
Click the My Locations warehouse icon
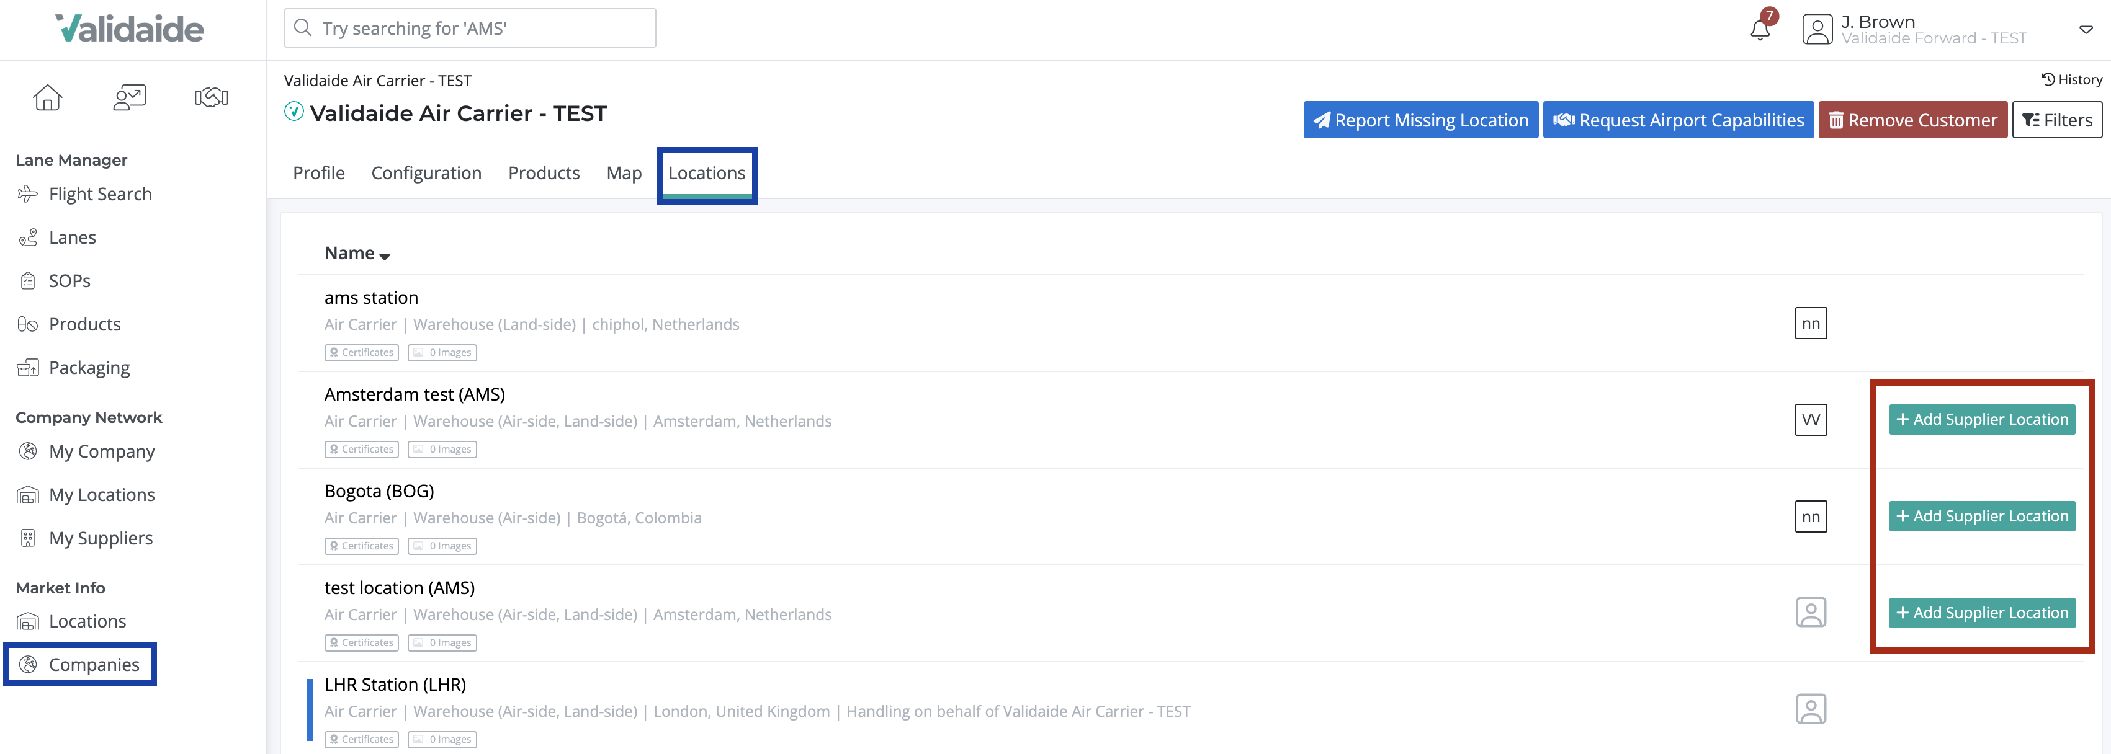tap(28, 494)
